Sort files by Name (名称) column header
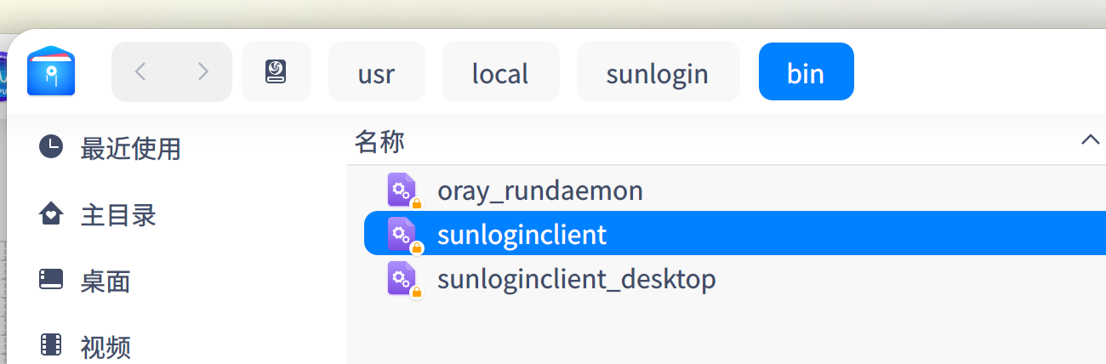Screen dimensions: 1106x364 pos(379,141)
